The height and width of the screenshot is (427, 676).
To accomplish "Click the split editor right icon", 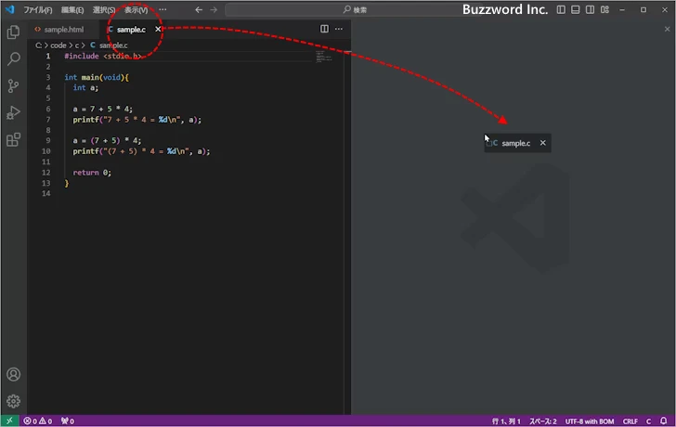I will (x=324, y=29).
